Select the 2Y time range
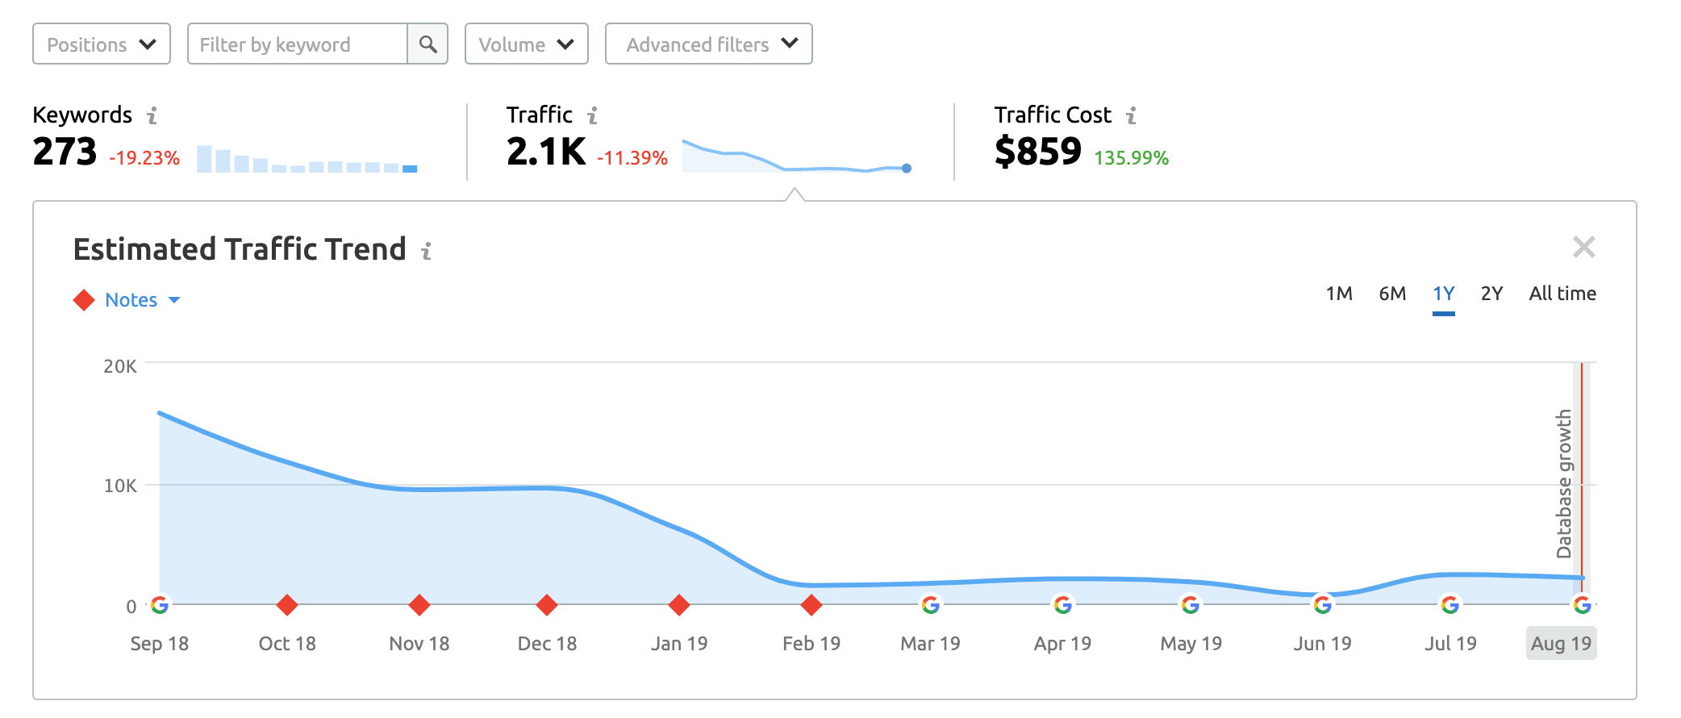The height and width of the screenshot is (718, 1681). pos(1491,294)
